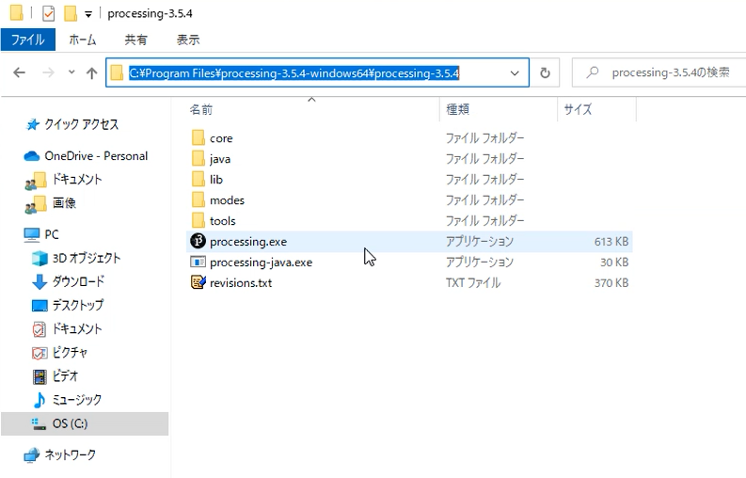Open the core folder icon
The height and width of the screenshot is (478, 746).
(198, 138)
